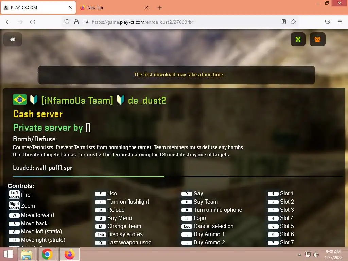The width and height of the screenshot is (348, 261).
Task: Close the PLAY-CS.COM tab
Action: [x=70, y=7]
